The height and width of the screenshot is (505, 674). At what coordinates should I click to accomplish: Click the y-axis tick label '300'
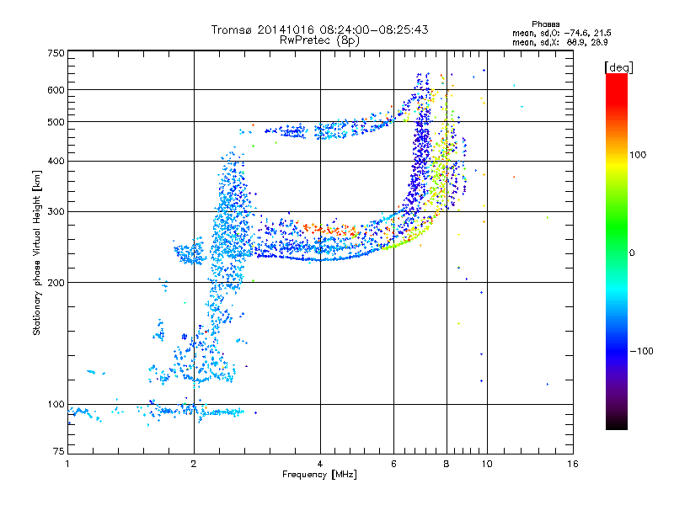click(56, 211)
